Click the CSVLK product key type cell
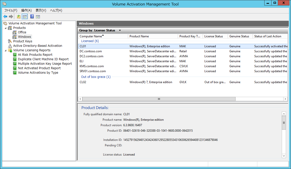The image size is (291, 169). tap(184, 66)
